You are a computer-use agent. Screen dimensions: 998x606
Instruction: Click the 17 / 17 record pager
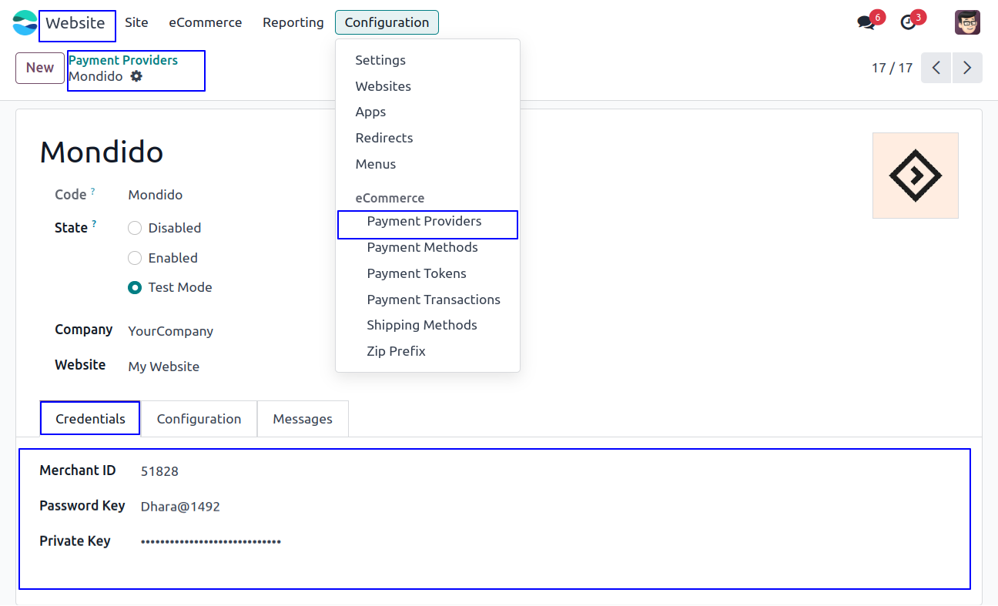[x=892, y=68]
